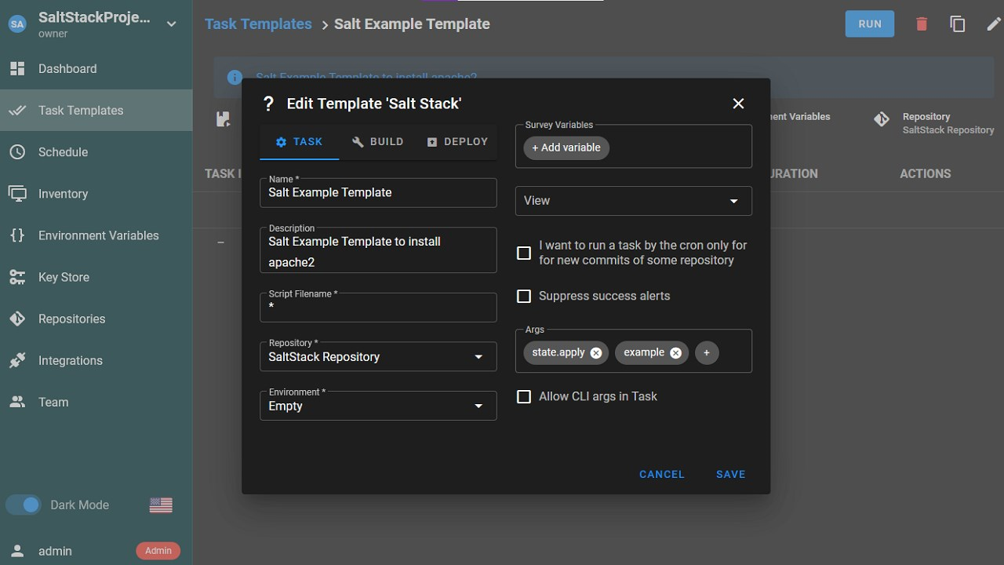
Task: Expand the Environment dropdown
Action: [378, 406]
